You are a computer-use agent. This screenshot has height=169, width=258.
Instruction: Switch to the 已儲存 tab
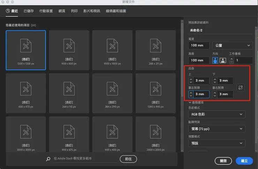click(x=29, y=11)
